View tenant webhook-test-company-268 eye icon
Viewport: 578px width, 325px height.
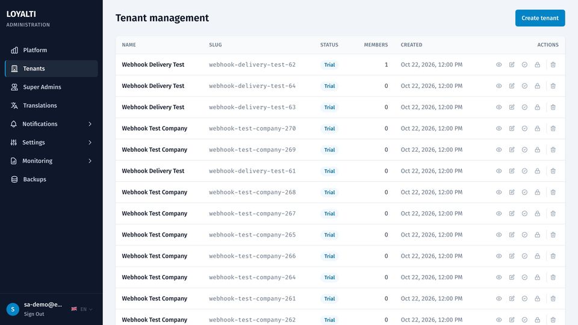pyautogui.click(x=499, y=193)
